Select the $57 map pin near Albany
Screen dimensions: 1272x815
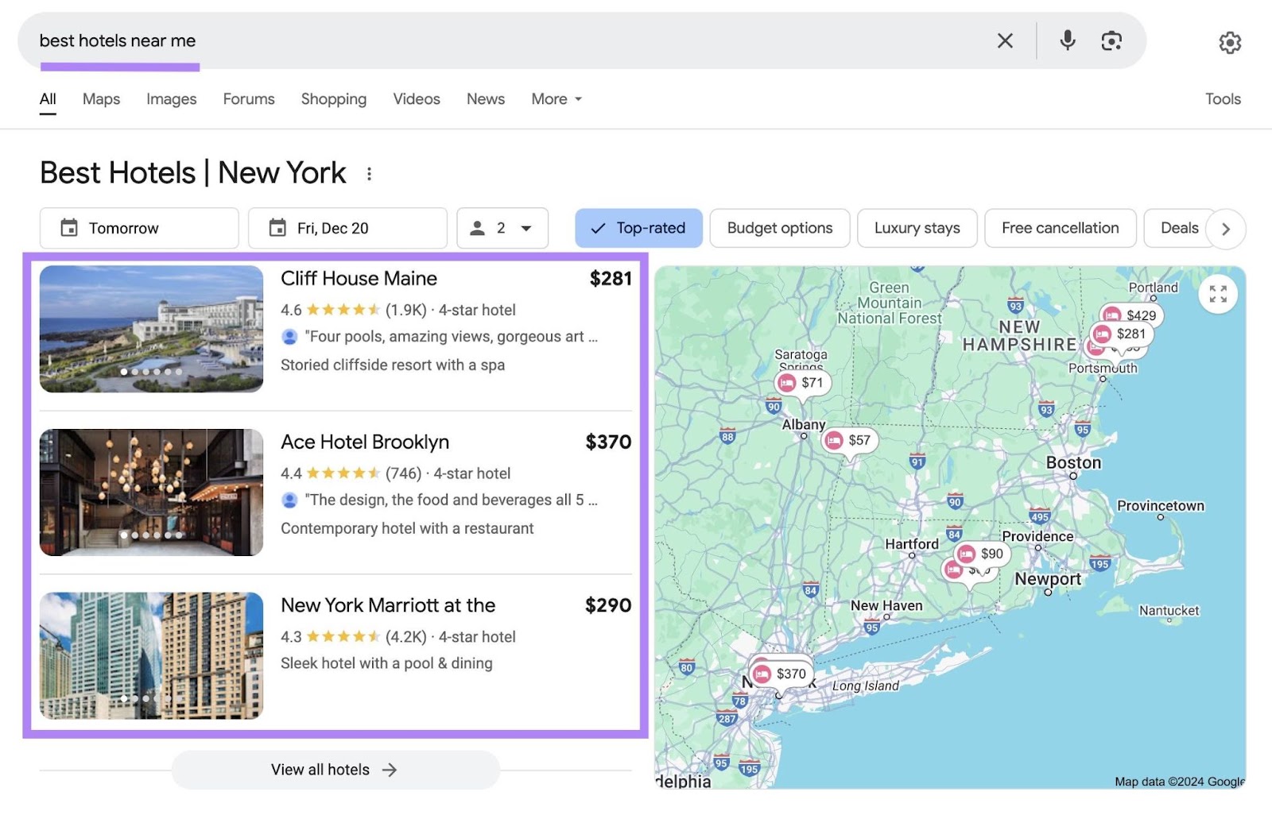pyautogui.click(x=849, y=440)
